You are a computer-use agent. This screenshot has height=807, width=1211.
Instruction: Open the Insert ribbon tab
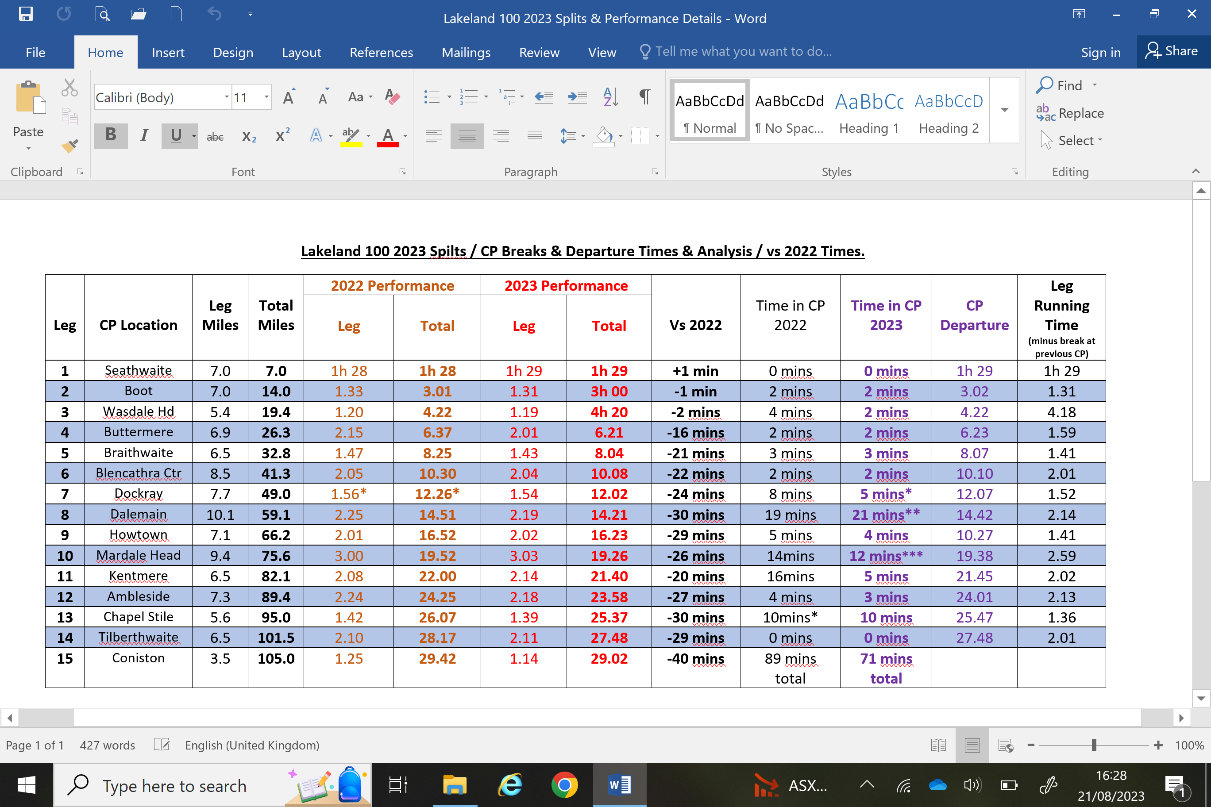click(168, 53)
